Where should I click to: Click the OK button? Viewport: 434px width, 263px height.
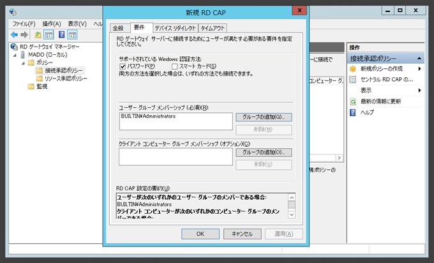click(x=200, y=234)
